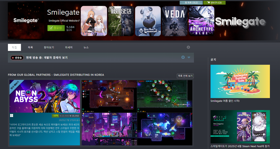
Task: Click the 현재 방송 중 broadcast title
Action: pyautogui.click(x=47, y=58)
